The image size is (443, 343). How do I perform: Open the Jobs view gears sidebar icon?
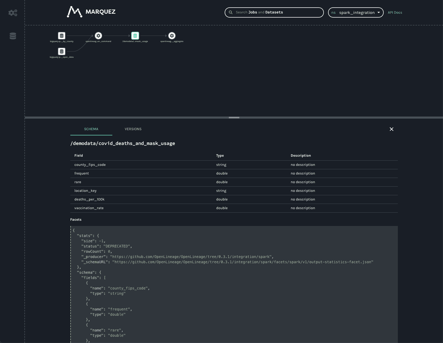coord(13,13)
